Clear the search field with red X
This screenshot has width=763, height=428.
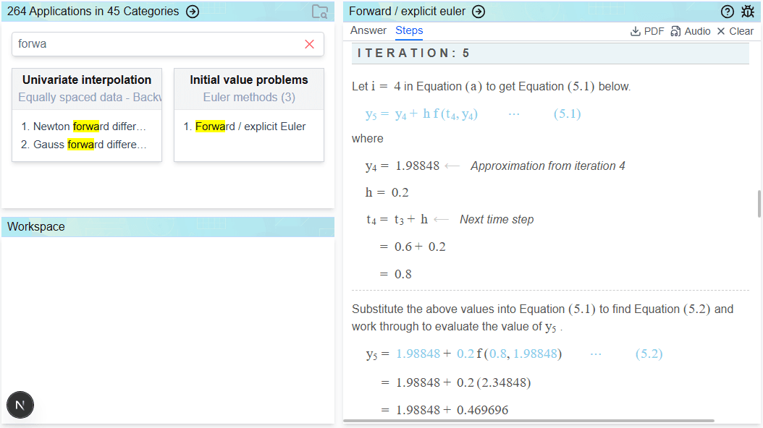coord(310,44)
